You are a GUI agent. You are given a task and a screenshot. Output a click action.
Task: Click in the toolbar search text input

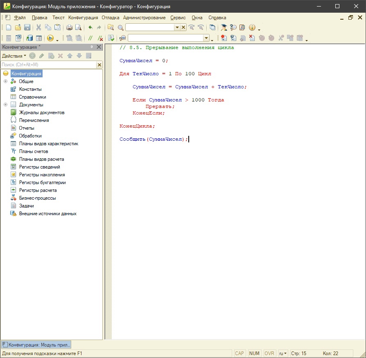click(150, 27)
